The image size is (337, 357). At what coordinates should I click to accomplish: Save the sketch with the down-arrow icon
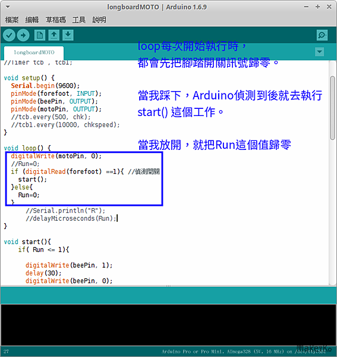point(68,35)
